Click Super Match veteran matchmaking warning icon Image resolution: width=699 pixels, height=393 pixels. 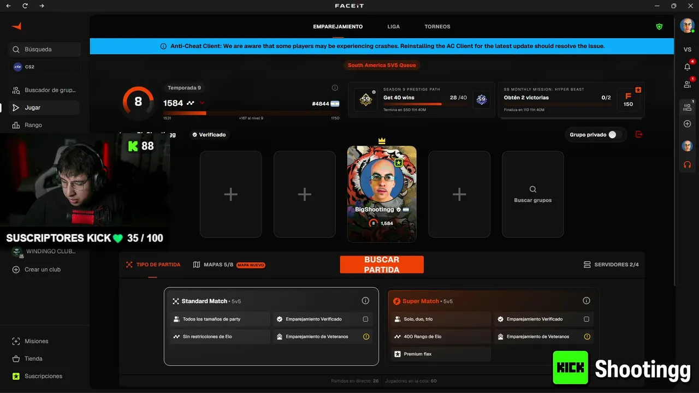(587, 337)
